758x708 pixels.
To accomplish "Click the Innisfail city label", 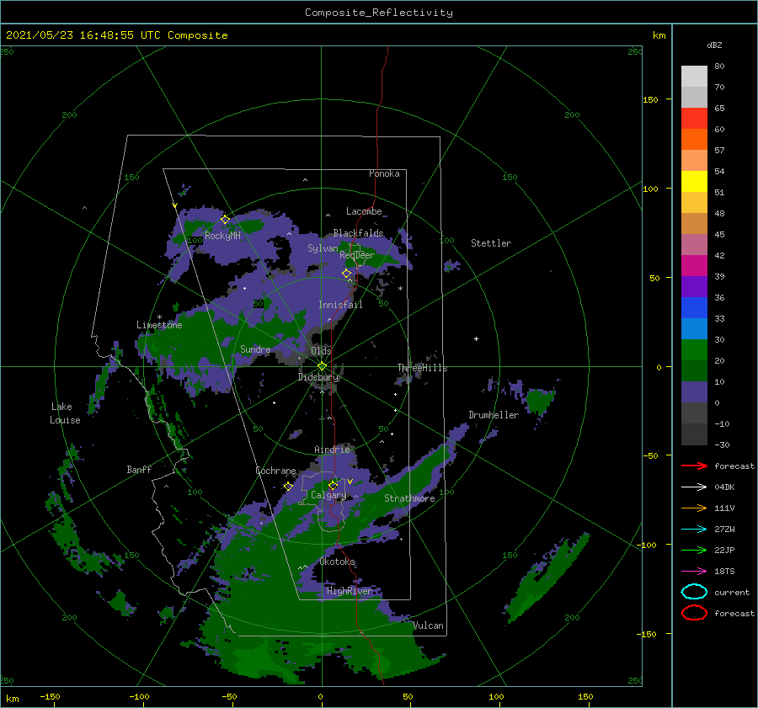I will coord(340,305).
